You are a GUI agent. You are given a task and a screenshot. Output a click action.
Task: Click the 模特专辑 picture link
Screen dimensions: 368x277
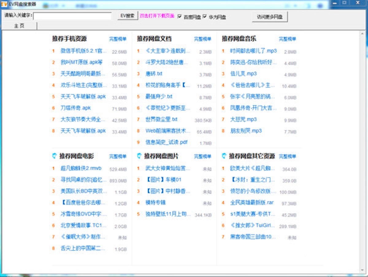coord(155,202)
